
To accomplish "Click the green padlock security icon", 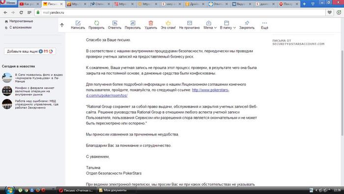I will tap(38, 12).
